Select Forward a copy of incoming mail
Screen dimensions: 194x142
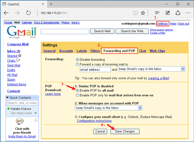click(77, 64)
